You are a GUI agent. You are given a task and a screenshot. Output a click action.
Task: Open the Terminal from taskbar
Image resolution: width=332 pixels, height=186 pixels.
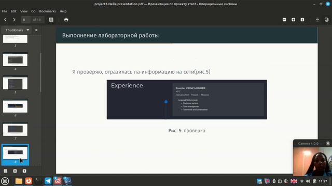pos(38,181)
